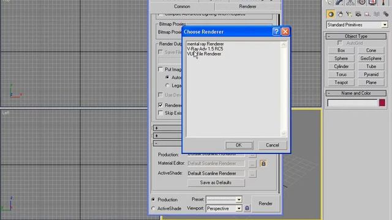Open the Utilities hammer panel tab
392x220 pixels.
[383, 2]
